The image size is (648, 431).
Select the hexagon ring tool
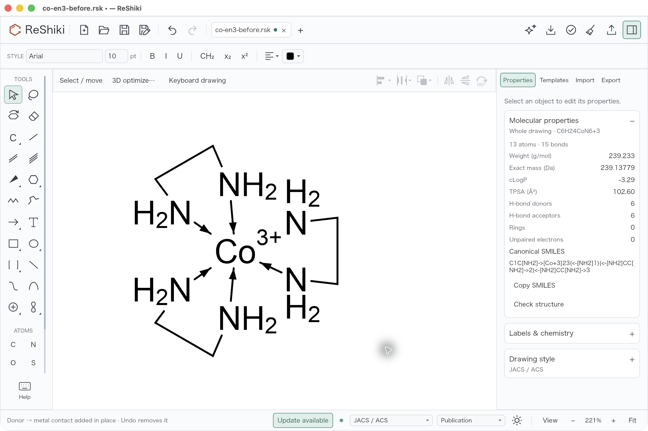33,180
